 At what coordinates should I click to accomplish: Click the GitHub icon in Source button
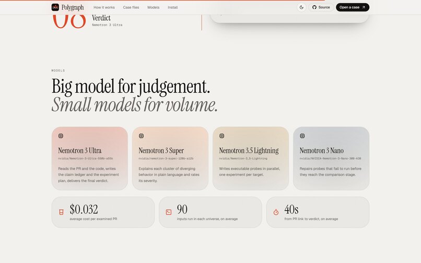pyautogui.click(x=314, y=7)
